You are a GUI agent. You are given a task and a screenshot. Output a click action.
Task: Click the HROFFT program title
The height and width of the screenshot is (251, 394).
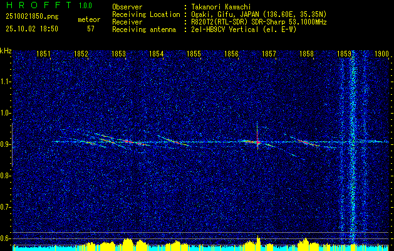[x=38, y=5]
